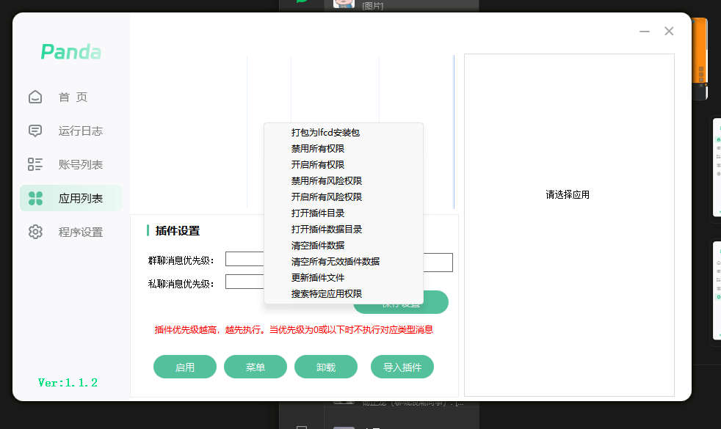Viewport: 721px width, 429px height.
Task: Select the 运行日志 log icon
Action: point(35,131)
